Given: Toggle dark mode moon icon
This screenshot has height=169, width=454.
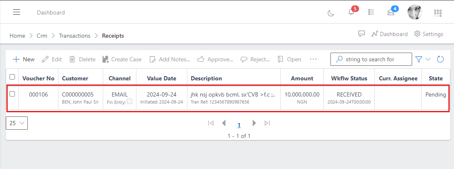Looking at the screenshot, I should coord(331,13).
